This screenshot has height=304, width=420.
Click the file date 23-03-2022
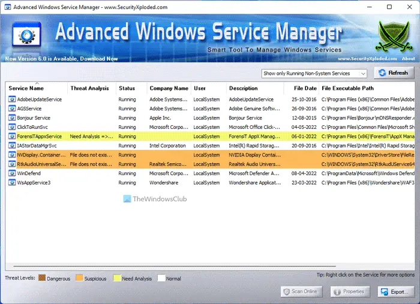point(304,182)
